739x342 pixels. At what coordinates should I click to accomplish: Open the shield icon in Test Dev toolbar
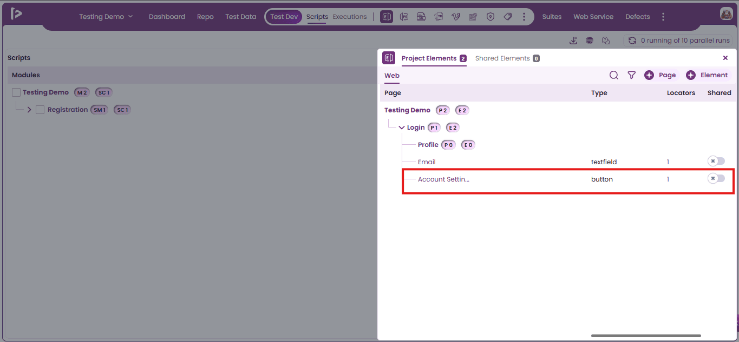tap(491, 17)
